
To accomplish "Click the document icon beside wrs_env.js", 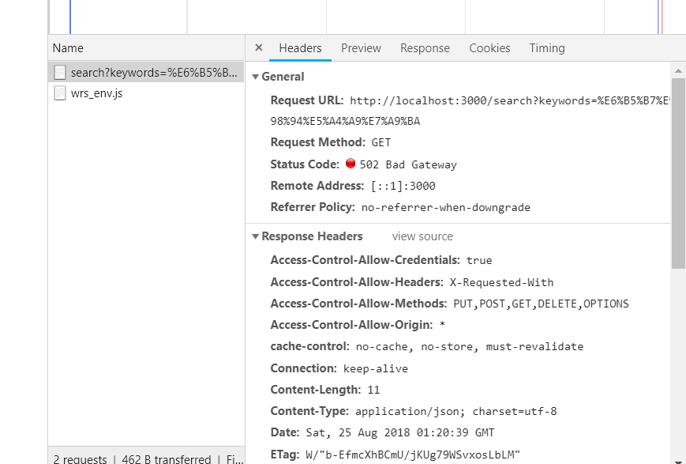I will tap(60, 93).
